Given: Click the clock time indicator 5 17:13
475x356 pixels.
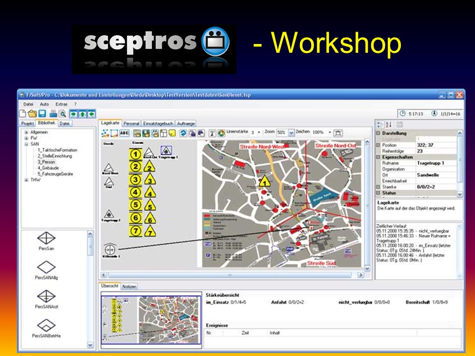Looking at the screenshot, I should click(411, 114).
